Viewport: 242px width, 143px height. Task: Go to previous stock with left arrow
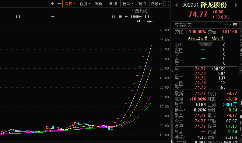177,5
